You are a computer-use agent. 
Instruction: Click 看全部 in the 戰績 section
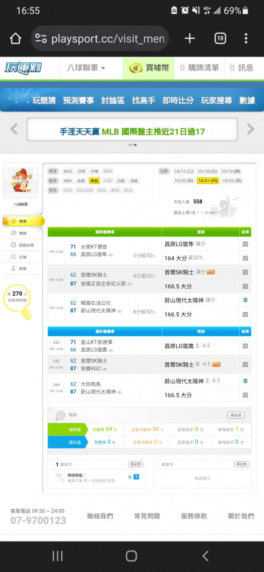[x=236, y=415]
